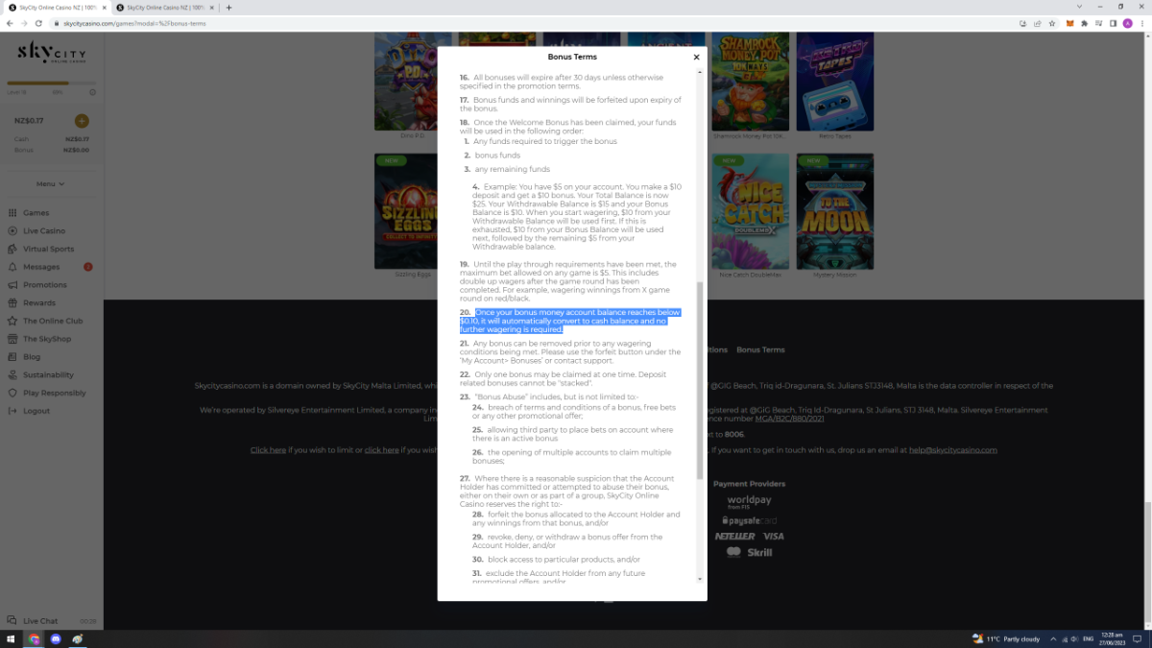Follow the MGA/B2C/880/2021 licence link
Image resolution: width=1152 pixels, height=648 pixels.
coord(789,419)
